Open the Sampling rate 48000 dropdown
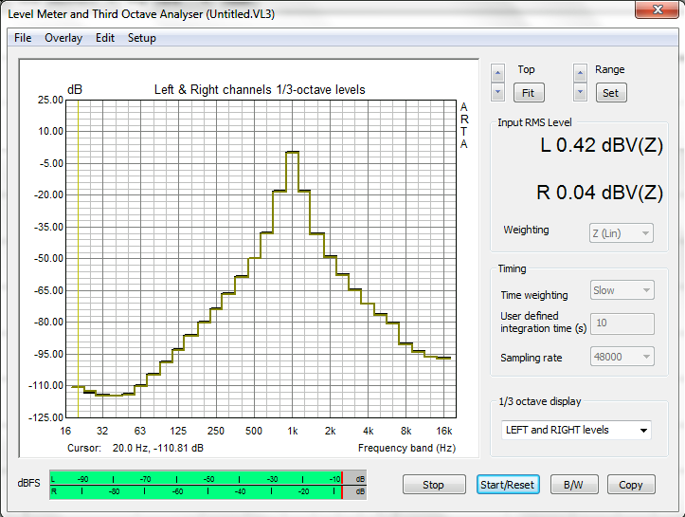685x517 pixels. pos(622,357)
